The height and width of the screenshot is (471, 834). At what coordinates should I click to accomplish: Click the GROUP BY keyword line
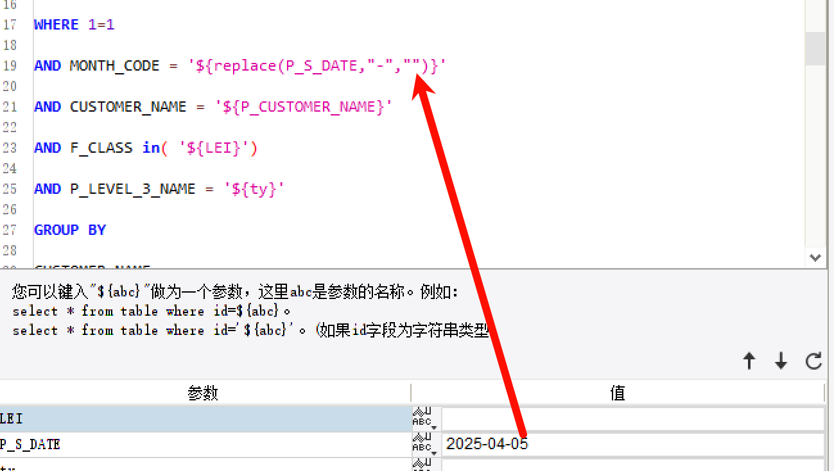pos(70,230)
